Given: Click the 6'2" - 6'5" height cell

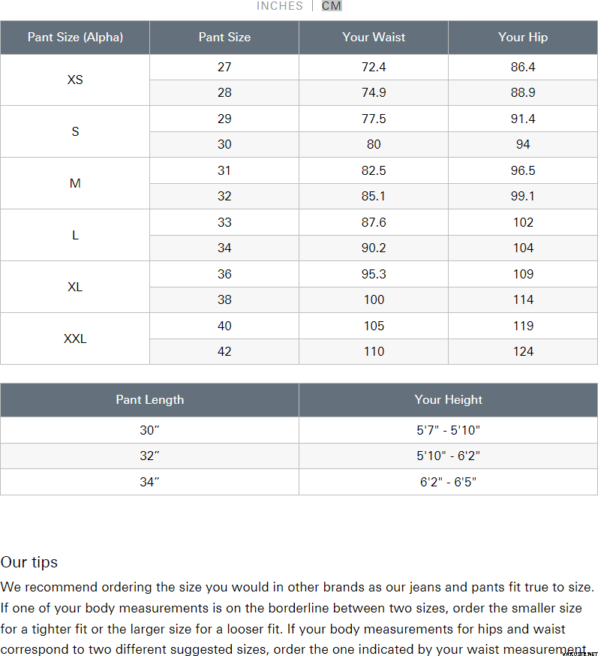Looking at the screenshot, I should (x=448, y=482).
